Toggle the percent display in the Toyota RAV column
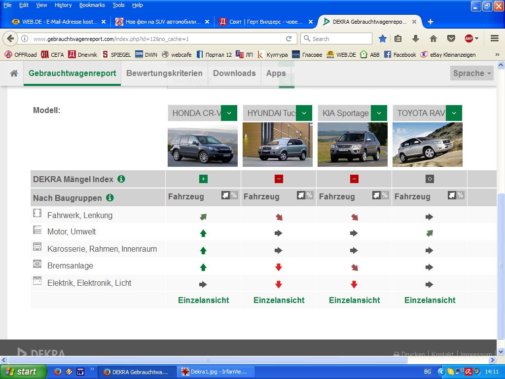505x379 pixels. pyautogui.click(x=460, y=195)
